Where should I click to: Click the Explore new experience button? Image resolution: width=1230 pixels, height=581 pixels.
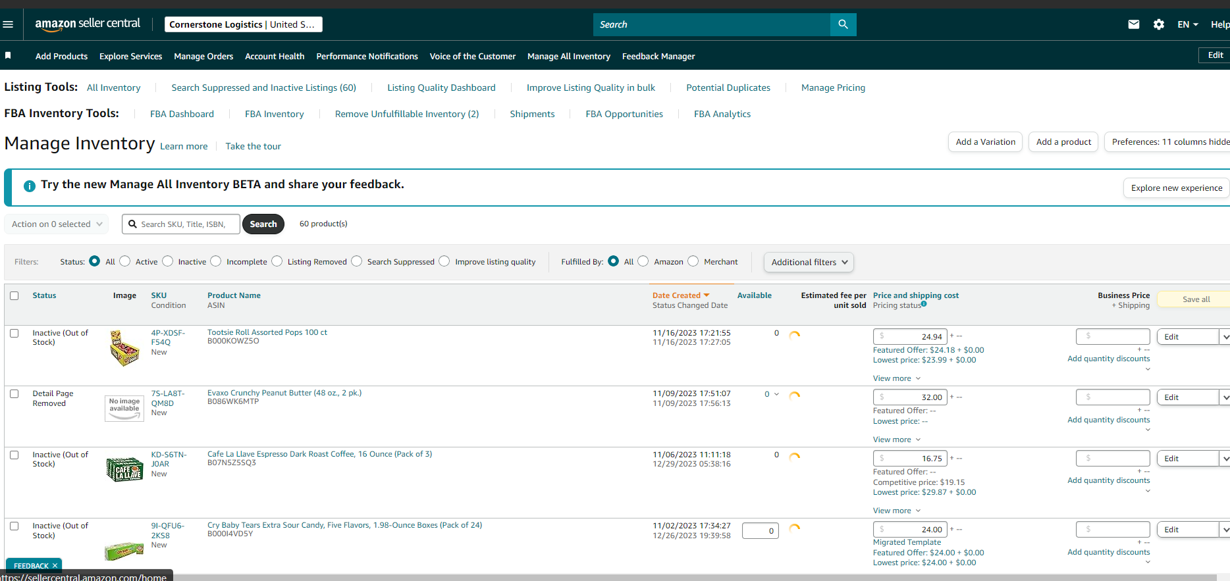pyautogui.click(x=1176, y=188)
